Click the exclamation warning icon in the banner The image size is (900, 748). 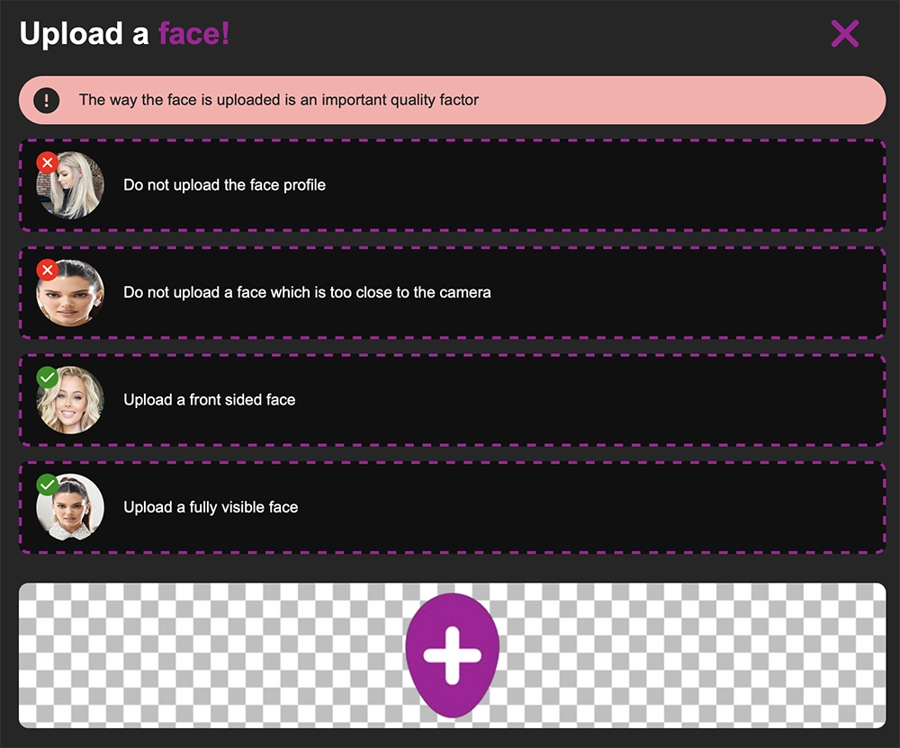47,101
